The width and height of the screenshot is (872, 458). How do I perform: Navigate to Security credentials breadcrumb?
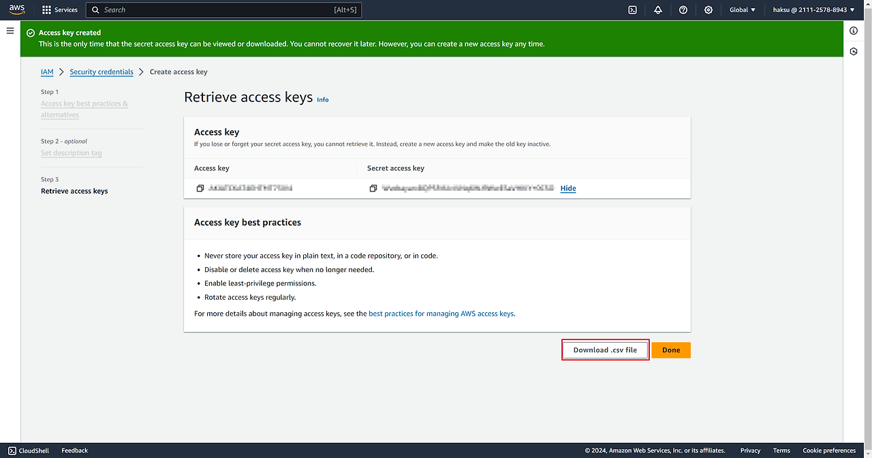[102, 72]
